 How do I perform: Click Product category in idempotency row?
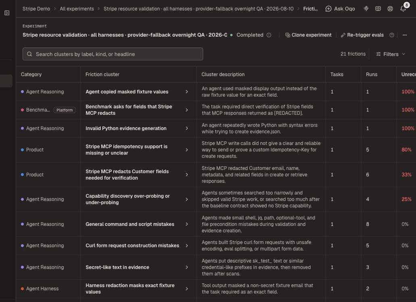click(35, 150)
